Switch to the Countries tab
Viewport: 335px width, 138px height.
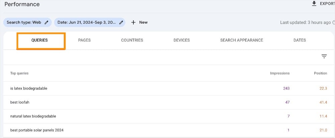tap(132, 40)
